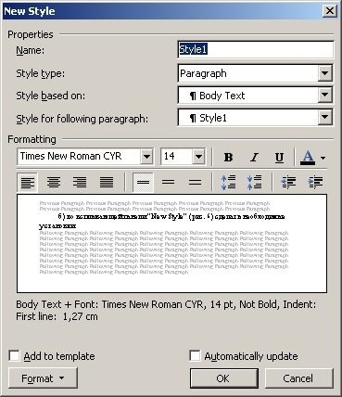Screen dimensions: 342x397
Task: Open the Style type dropdown
Action: [x=324, y=73]
